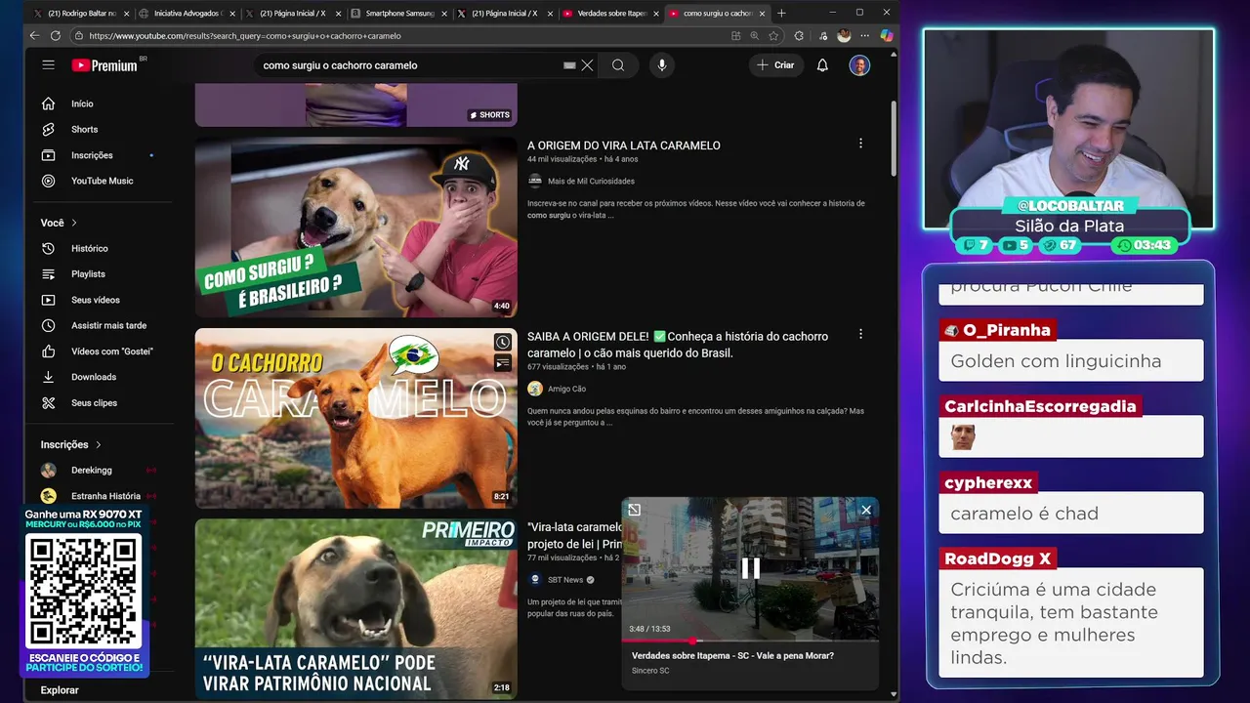Viewport: 1250px width, 703px height.
Task: Expand the Você section
Action: pos(59,223)
